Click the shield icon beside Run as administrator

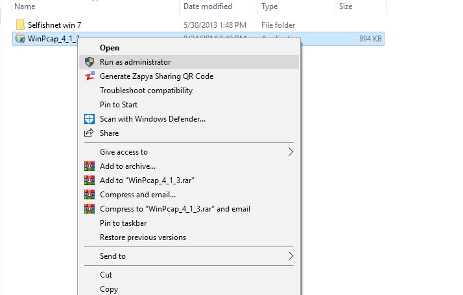click(89, 62)
